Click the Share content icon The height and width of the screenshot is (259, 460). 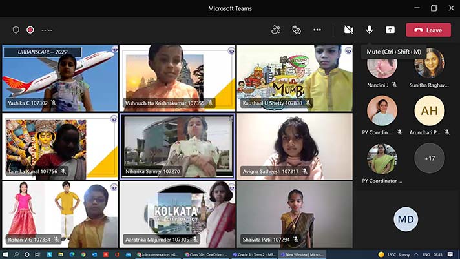(390, 30)
